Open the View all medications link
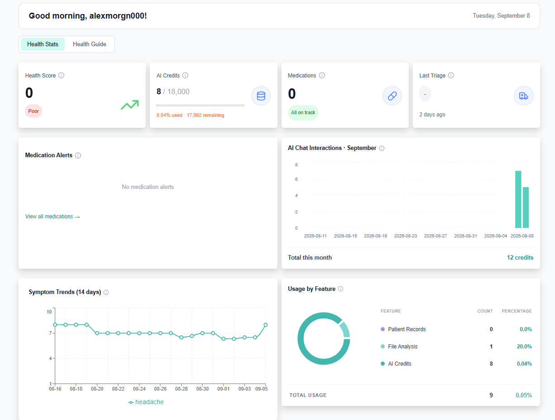 tap(53, 217)
